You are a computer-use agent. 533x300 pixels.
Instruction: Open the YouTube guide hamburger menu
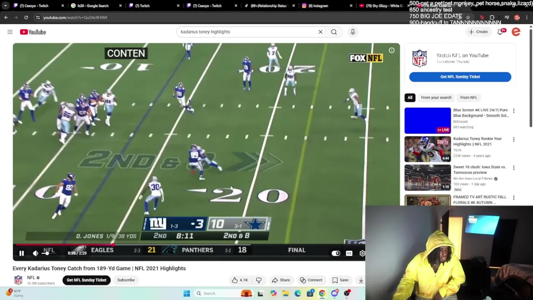point(10,32)
